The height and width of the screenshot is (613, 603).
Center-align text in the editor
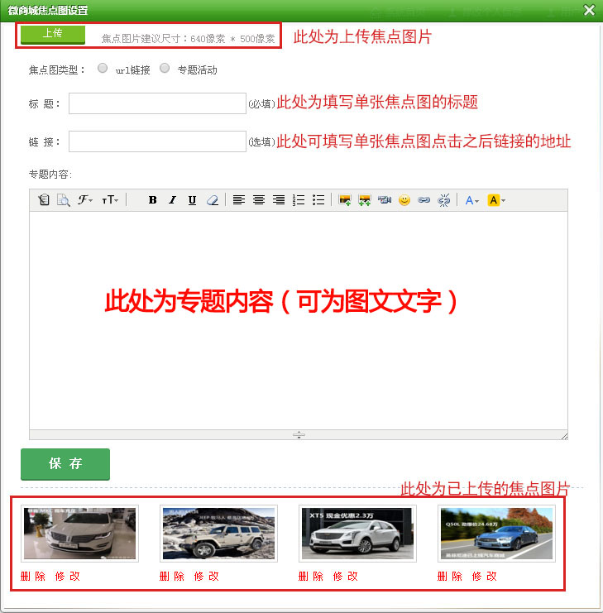tap(259, 200)
